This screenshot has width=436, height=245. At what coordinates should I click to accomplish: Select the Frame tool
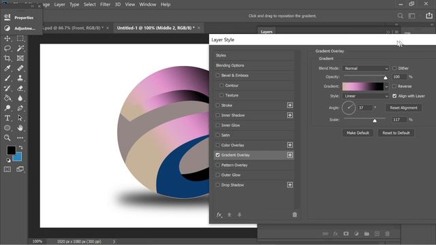[x=20, y=59]
